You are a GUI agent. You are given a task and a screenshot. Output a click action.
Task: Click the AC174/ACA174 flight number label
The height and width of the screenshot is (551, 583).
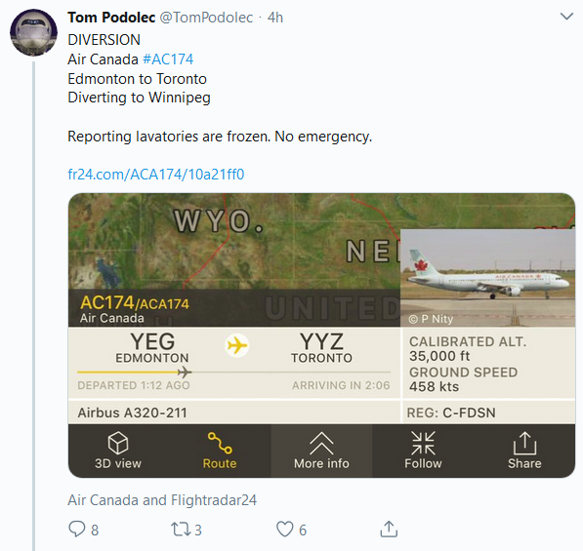coord(135,302)
